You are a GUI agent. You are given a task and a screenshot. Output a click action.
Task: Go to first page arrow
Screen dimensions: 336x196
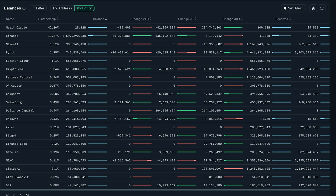tap(7, 195)
